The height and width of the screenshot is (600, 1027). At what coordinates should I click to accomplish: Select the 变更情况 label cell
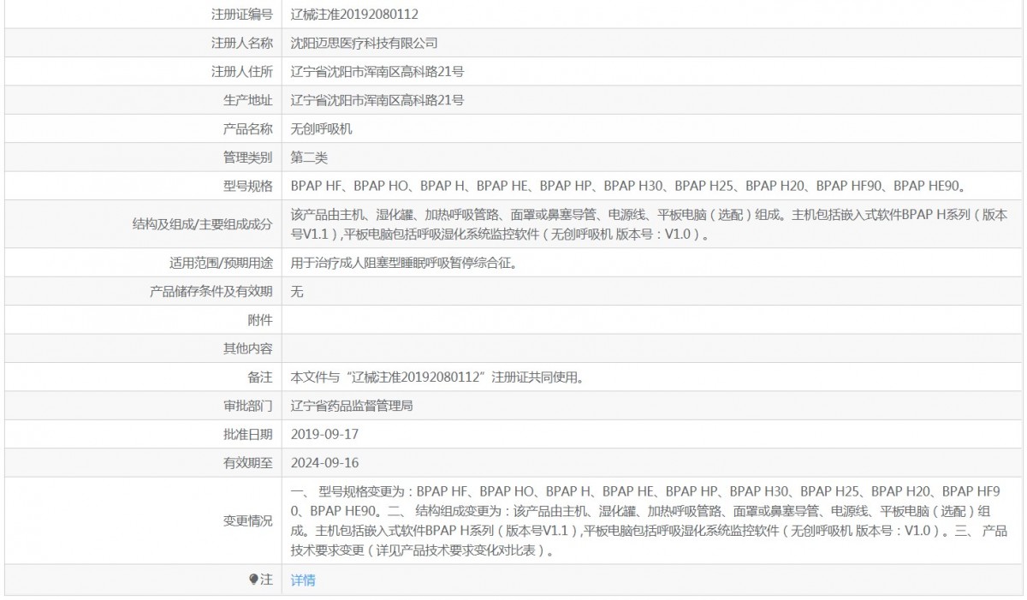[142, 521]
